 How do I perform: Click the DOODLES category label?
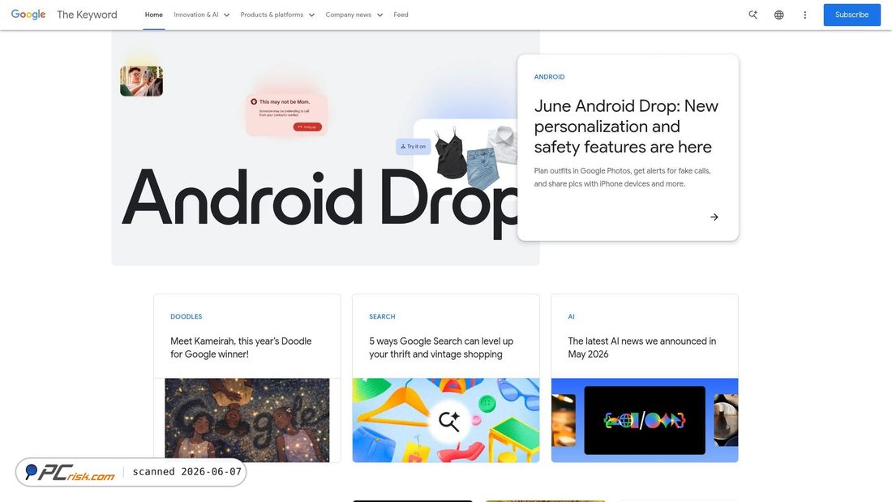click(x=186, y=316)
